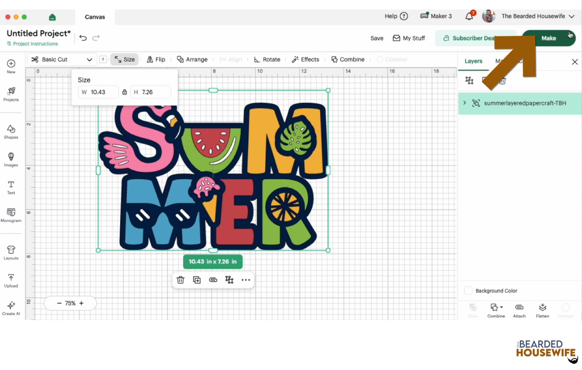This screenshot has width=582, height=370.
Task: Switch to the Canvas tab
Action: point(95,17)
